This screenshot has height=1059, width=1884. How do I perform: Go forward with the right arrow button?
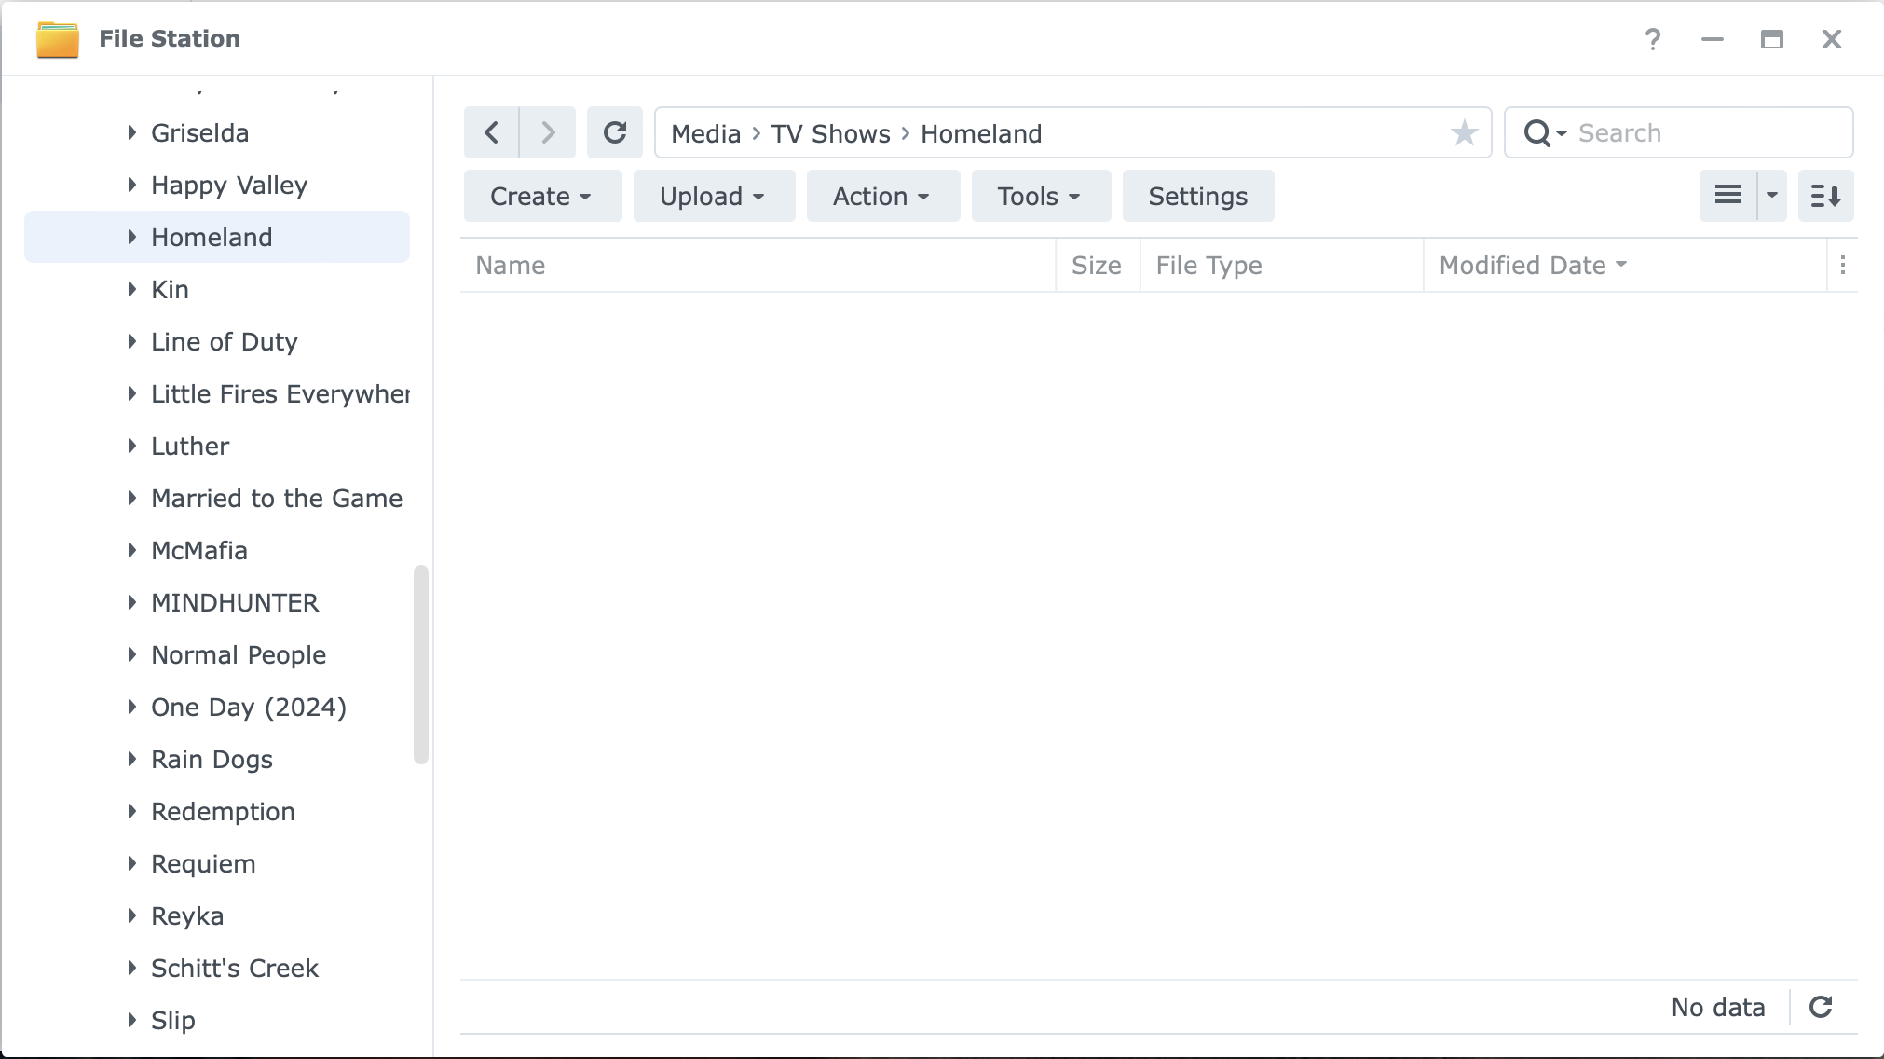(548, 133)
